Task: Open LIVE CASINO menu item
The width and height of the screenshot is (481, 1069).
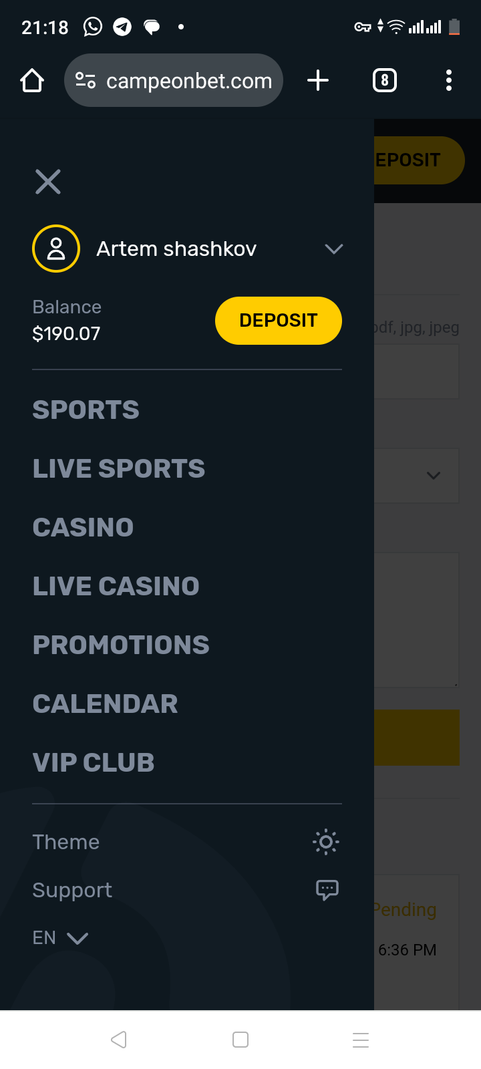Action: click(116, 587)
